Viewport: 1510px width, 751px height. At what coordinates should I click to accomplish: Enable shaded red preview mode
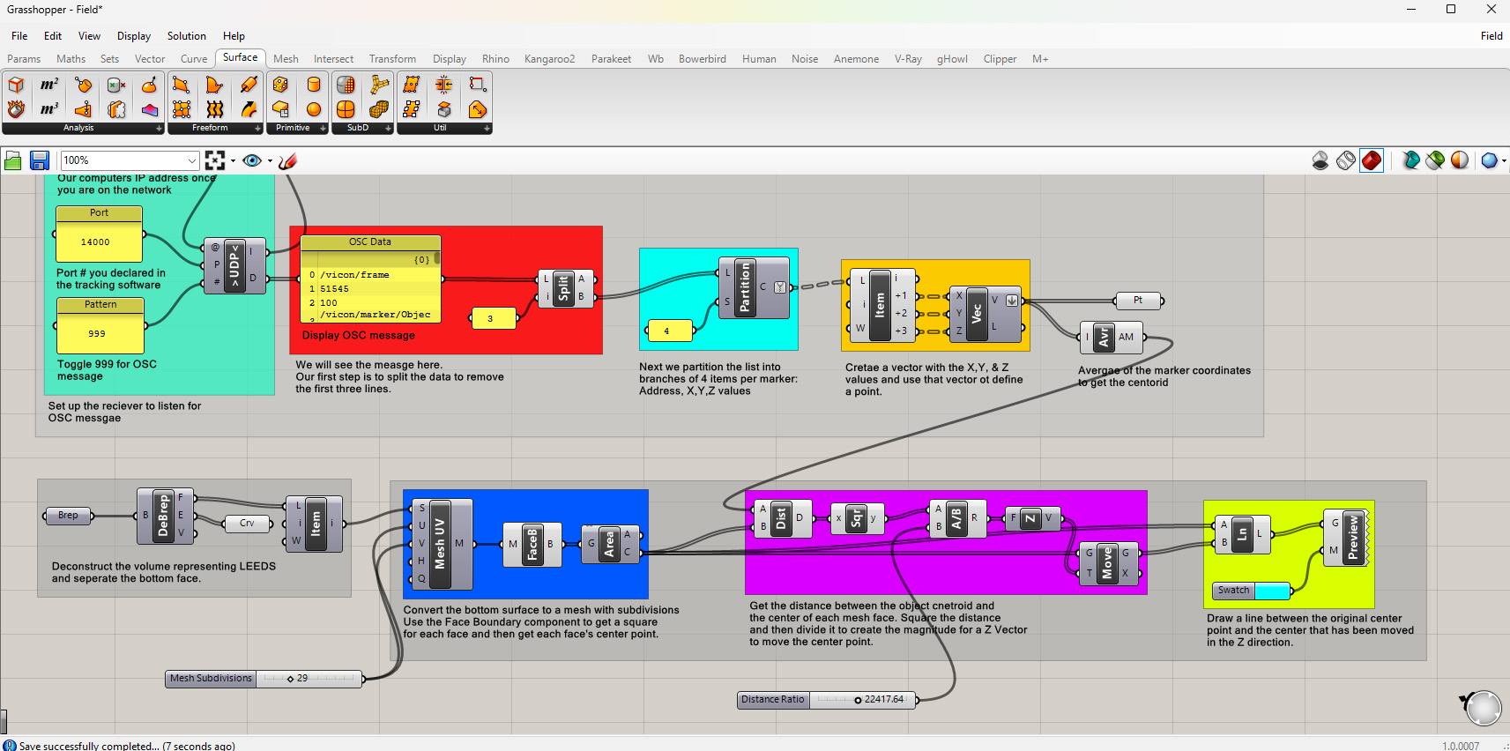click(x=1372, y=160)
